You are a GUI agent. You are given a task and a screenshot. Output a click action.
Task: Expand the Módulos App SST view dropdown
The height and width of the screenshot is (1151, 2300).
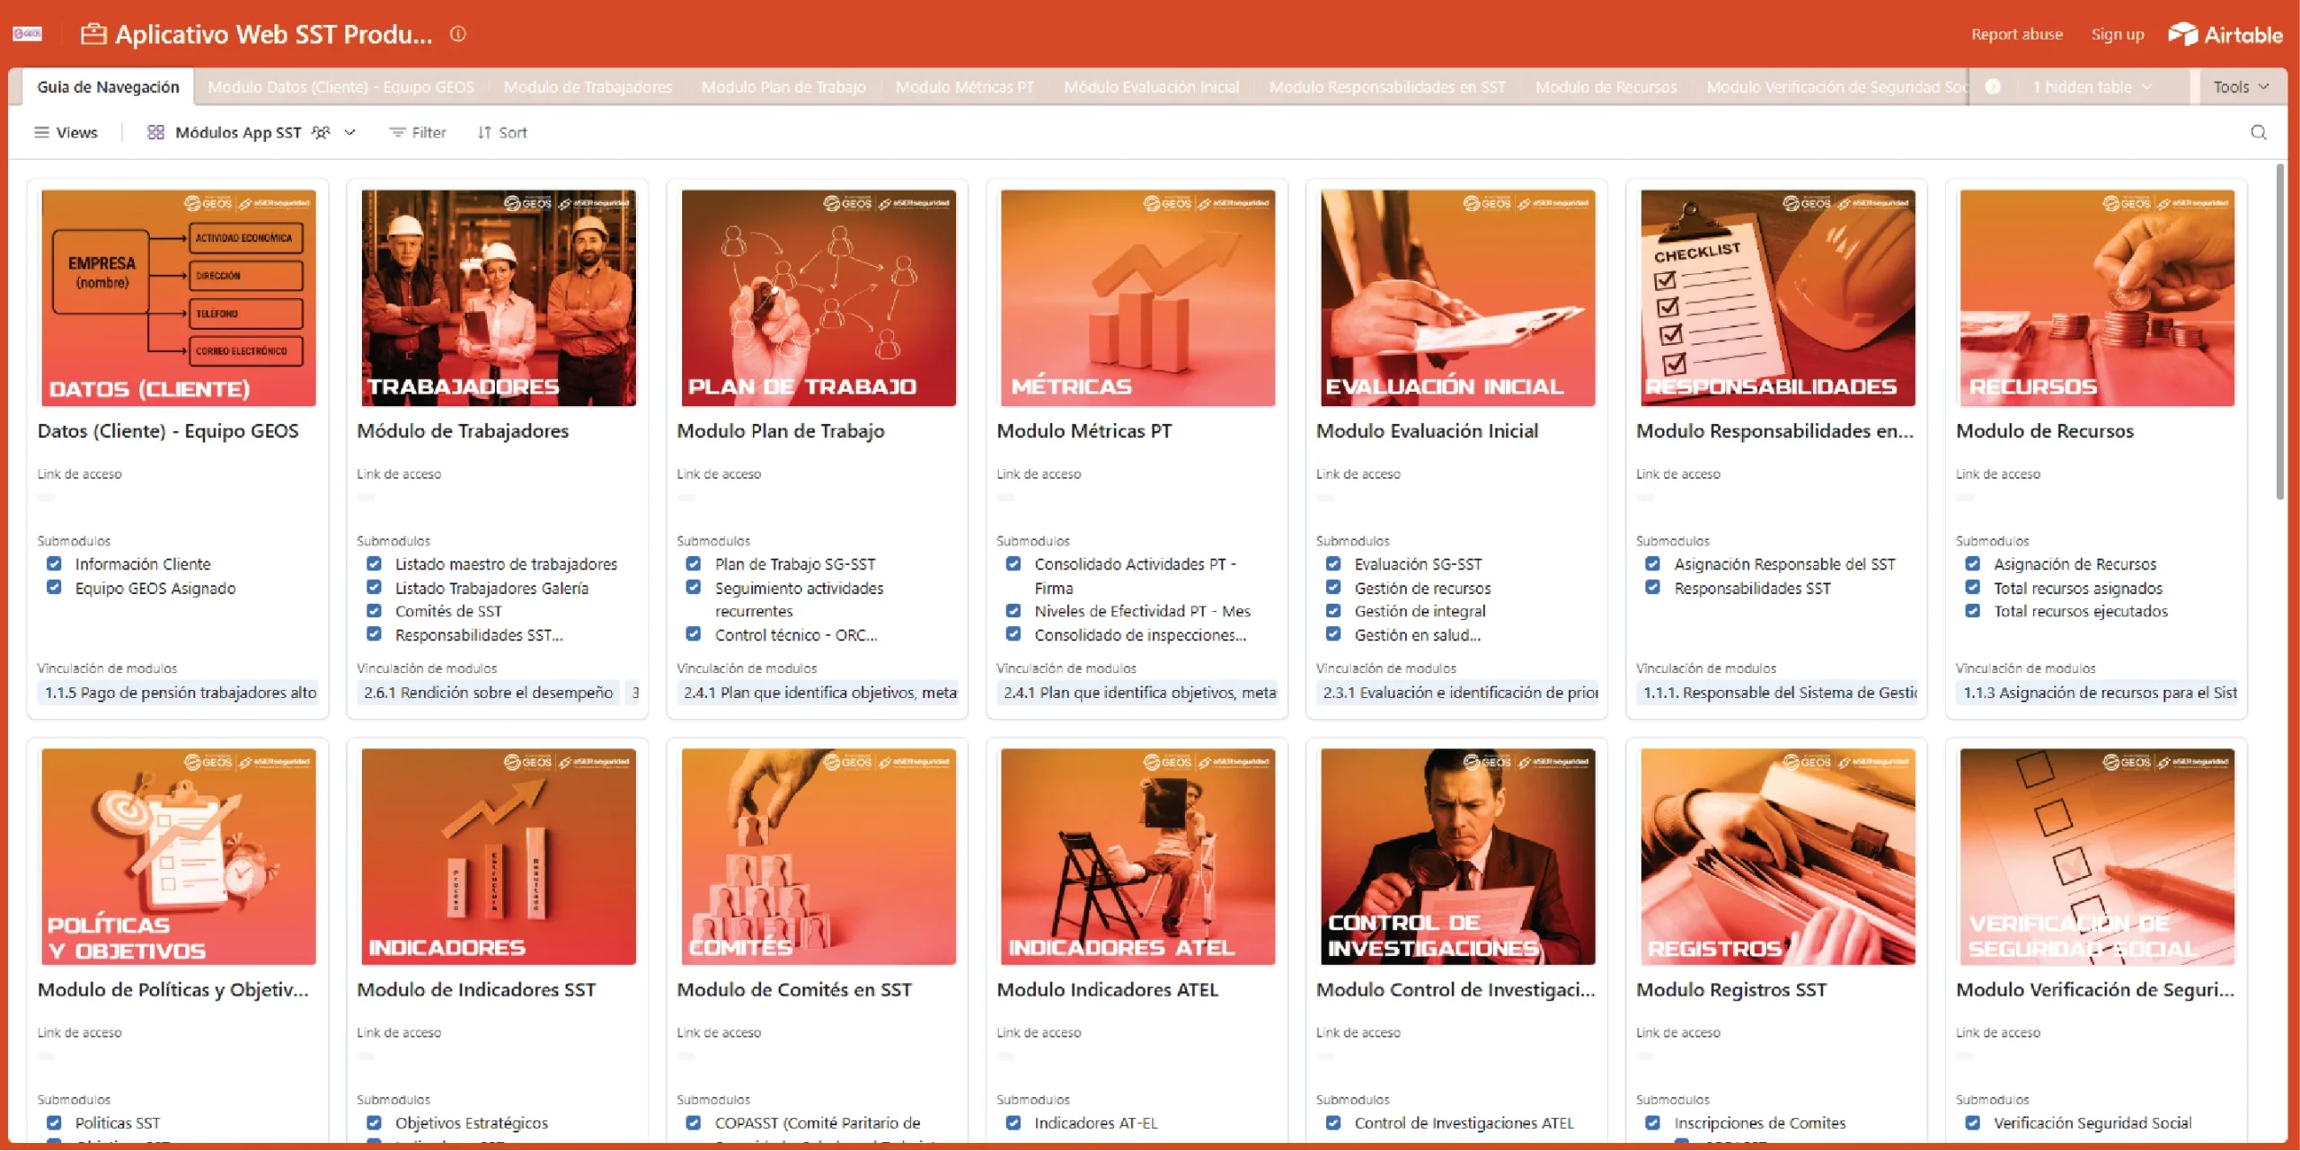tap(350, 132)
